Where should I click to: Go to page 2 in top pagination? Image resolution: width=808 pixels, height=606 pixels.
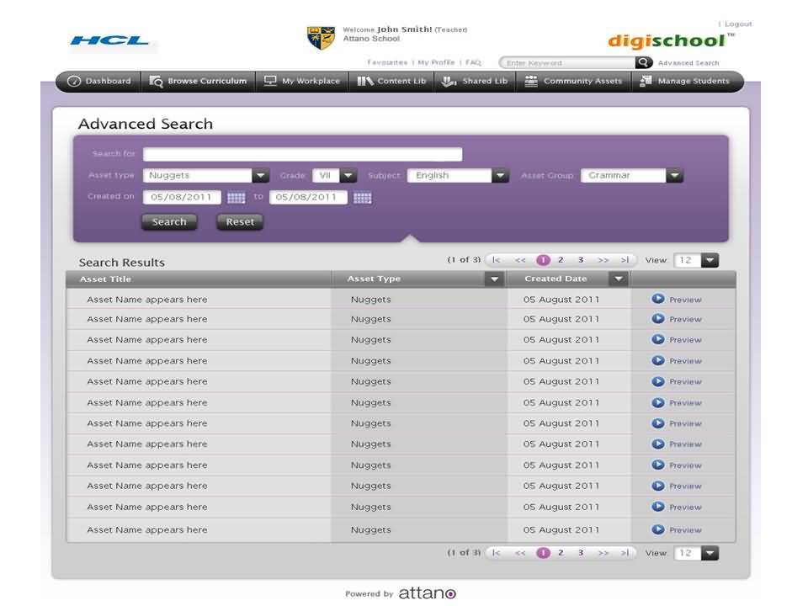pos(561,260)
